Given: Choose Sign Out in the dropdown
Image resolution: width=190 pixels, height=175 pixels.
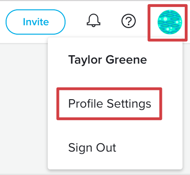Looking at the screenshot, I should (92, 148).
